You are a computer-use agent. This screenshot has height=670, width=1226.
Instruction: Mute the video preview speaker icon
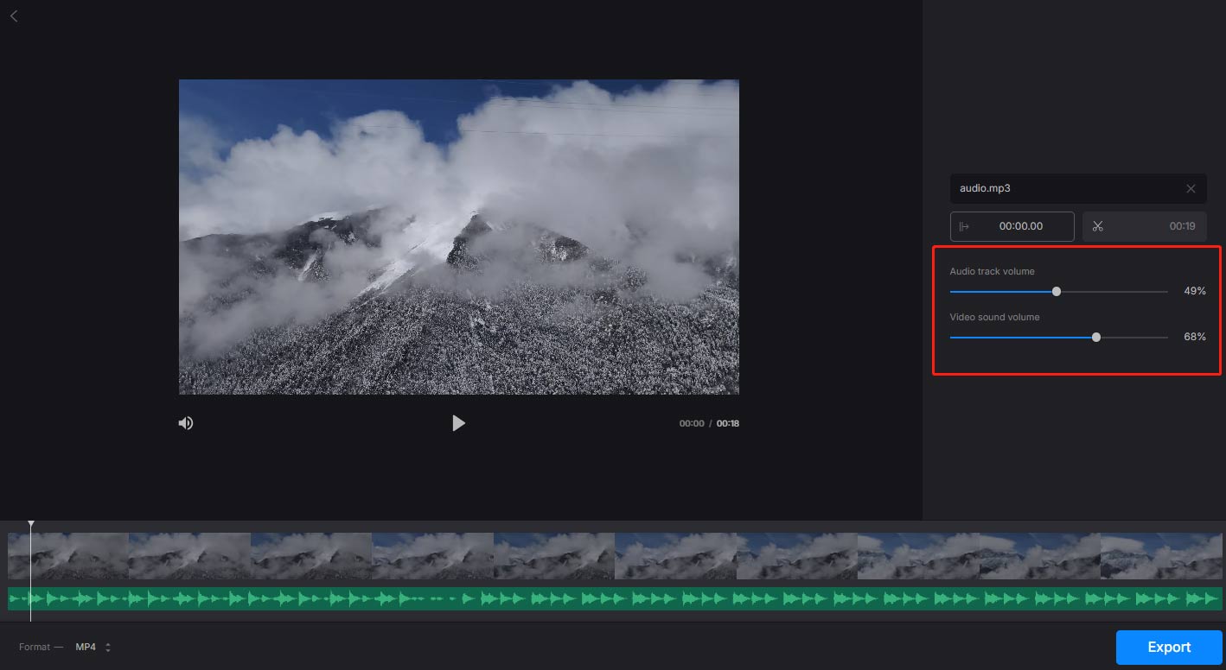186,423
